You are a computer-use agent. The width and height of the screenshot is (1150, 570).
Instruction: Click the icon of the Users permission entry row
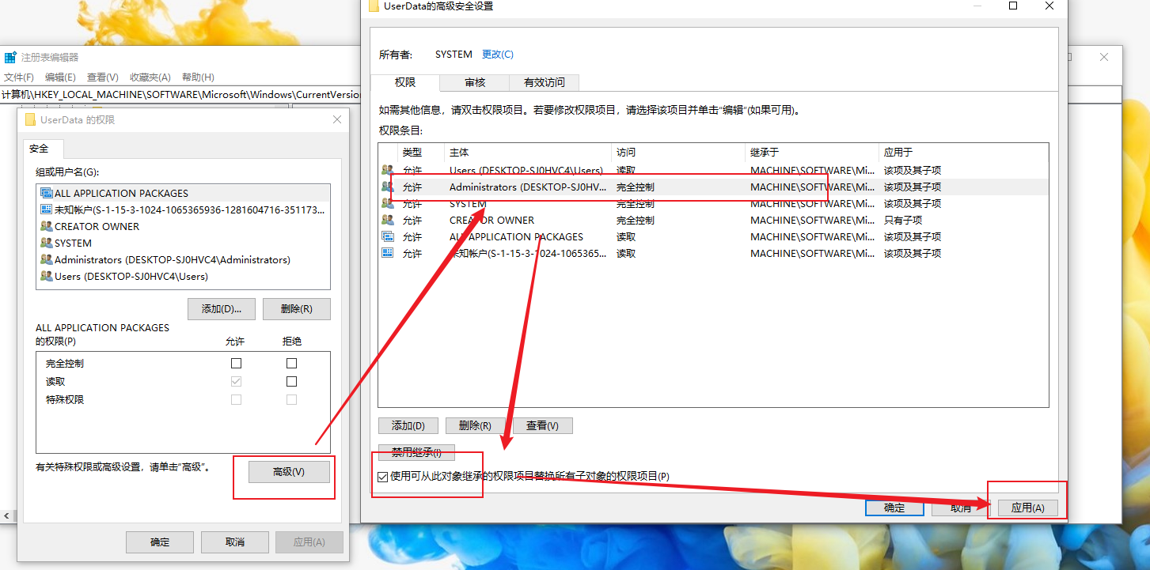pyautogui.click(x=388, y=170)
